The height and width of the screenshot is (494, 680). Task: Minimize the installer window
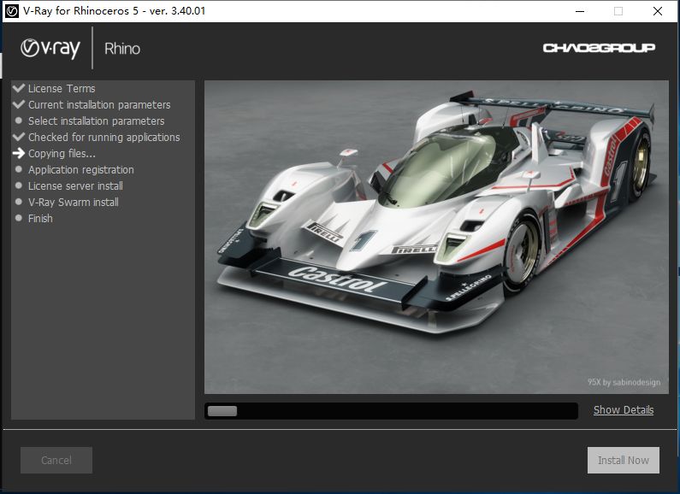click(580, 11)
